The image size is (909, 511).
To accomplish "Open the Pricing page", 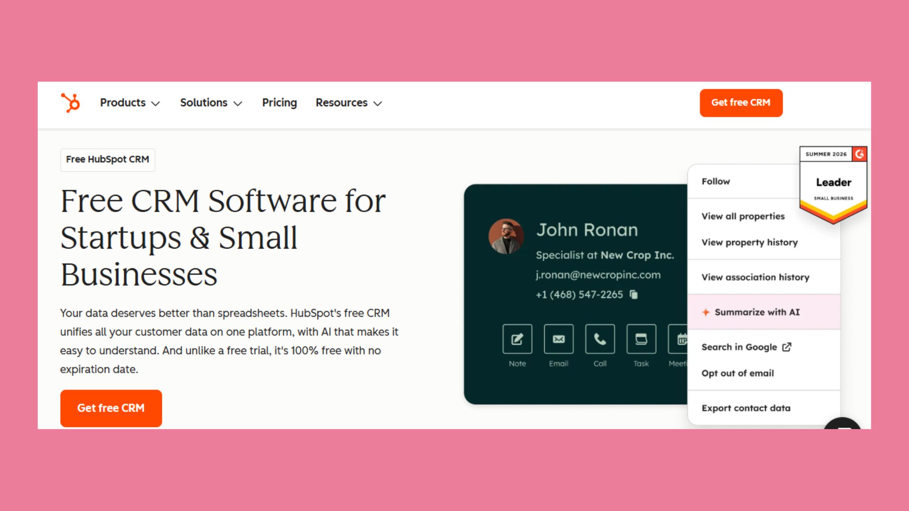I will [x=279, y=103].
